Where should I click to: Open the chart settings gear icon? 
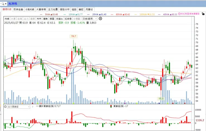click(100, 19)
